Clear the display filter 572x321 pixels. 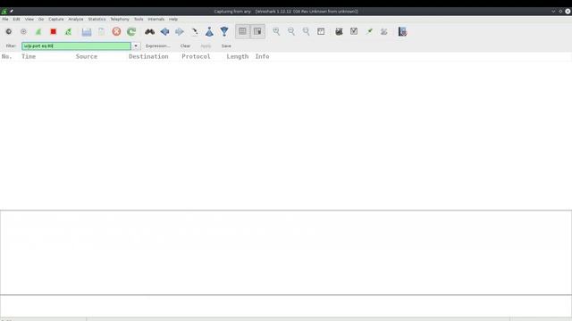tap(185, 45)
